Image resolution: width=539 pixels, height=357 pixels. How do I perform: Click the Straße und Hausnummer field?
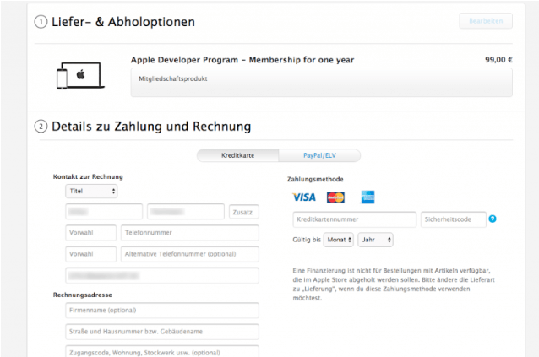pyautogui.click(x=162, y=332)
